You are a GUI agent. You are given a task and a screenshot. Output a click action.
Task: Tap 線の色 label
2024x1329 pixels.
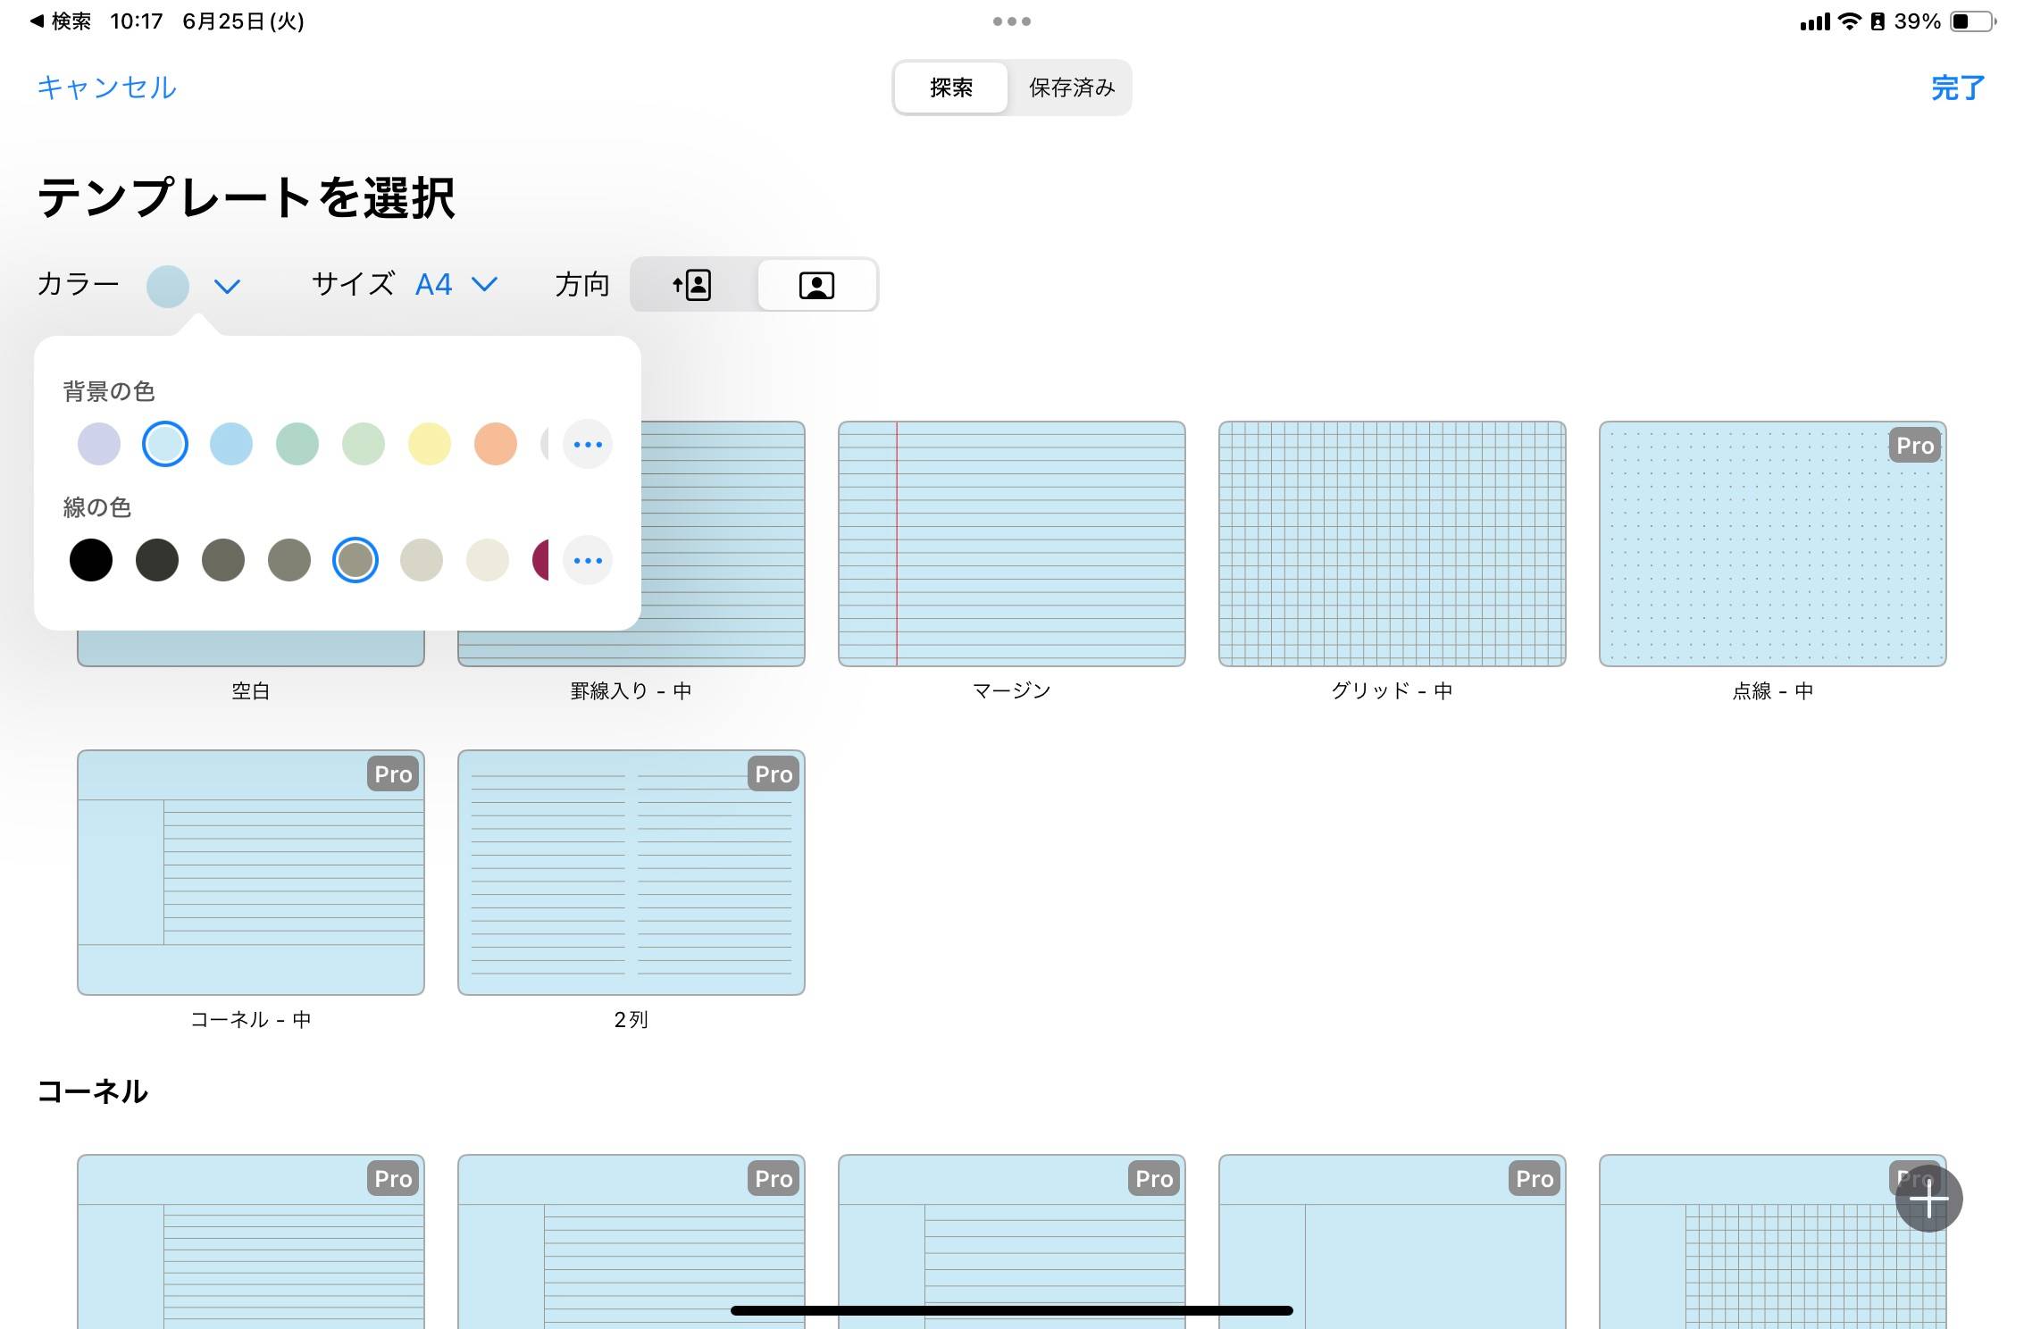[97, 507]
